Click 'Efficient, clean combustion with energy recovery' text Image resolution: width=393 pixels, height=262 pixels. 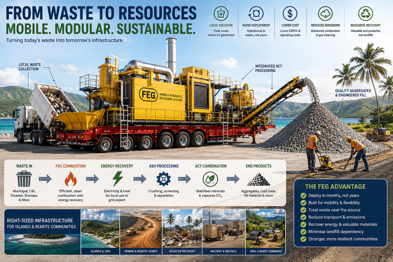tap(71, 195)
